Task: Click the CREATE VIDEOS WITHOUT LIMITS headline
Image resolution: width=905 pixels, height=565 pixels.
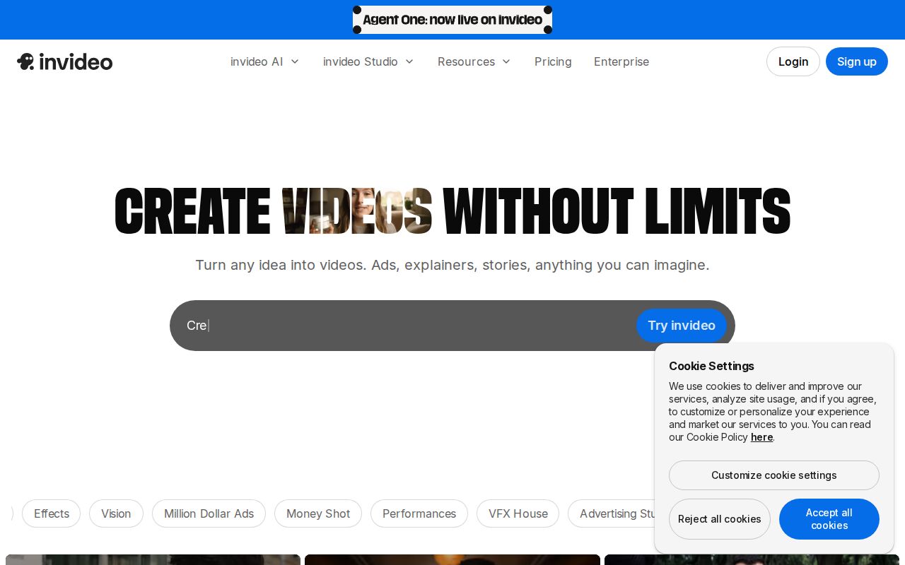Action: pos(452,211)
